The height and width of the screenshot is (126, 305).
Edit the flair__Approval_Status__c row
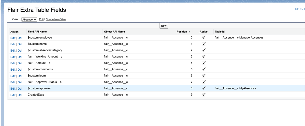[x=13, y=82]
